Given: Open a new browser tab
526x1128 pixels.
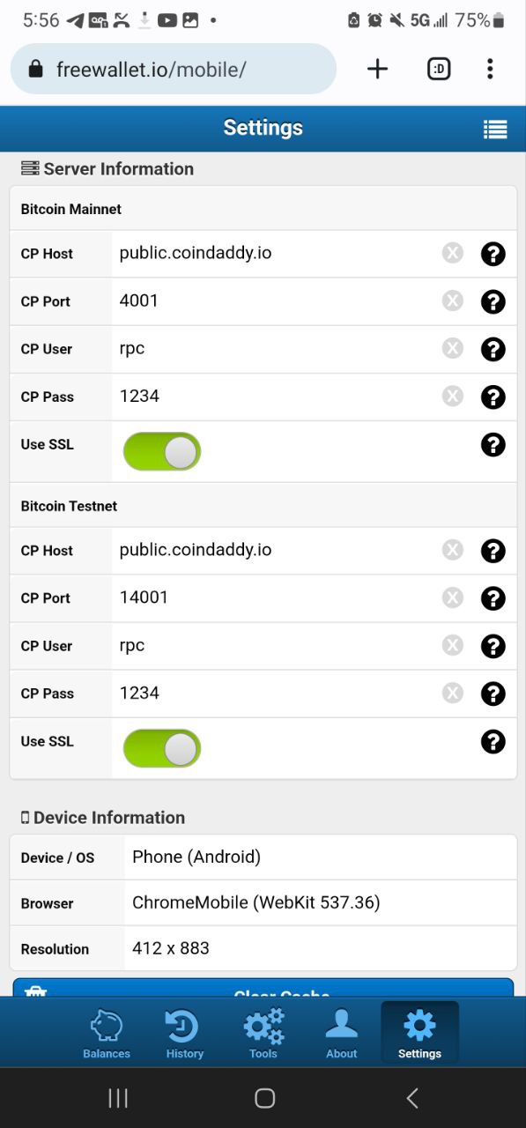Looking at the screenshot, I should 377,69.
